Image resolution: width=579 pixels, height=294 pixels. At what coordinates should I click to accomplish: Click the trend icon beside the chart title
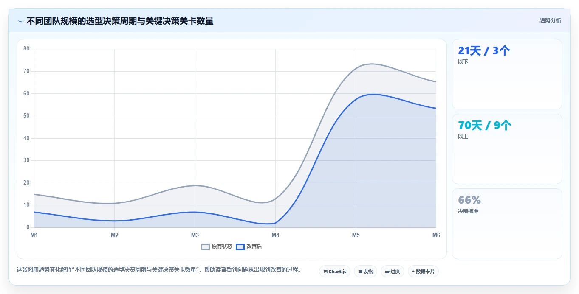click(20, 21)
